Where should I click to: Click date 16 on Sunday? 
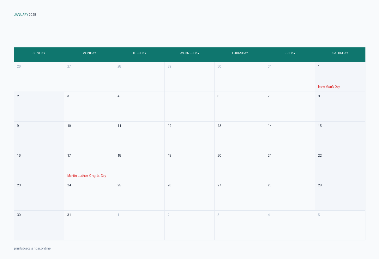(19, 155)
